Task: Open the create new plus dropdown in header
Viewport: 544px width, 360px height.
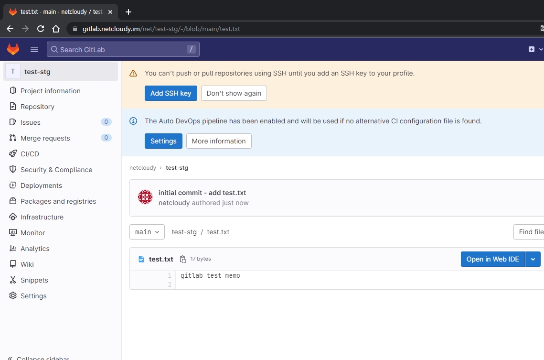Action: click(535, 49)
